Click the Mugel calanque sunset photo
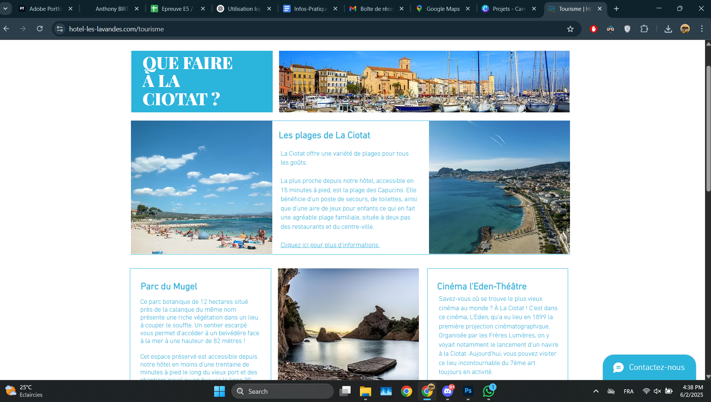The width and height of the screenshot is (711, 402). coord(348,324)
